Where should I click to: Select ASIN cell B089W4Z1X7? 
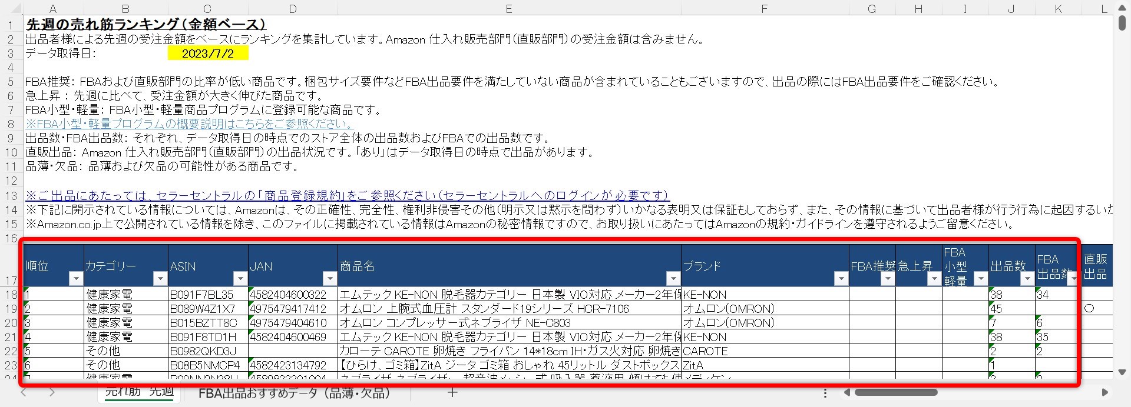tap(207, 309)
